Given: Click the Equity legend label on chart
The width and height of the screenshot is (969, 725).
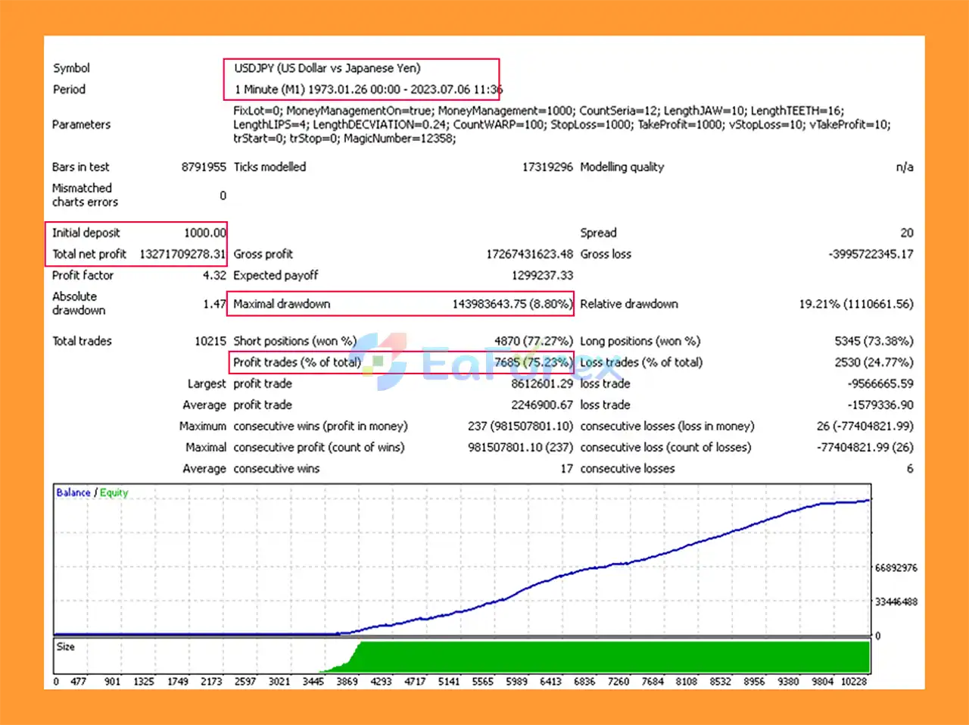Looking at the screenshot, I should [x=114, y=492].
